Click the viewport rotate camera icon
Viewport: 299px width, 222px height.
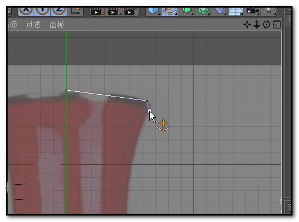[267, 25]
